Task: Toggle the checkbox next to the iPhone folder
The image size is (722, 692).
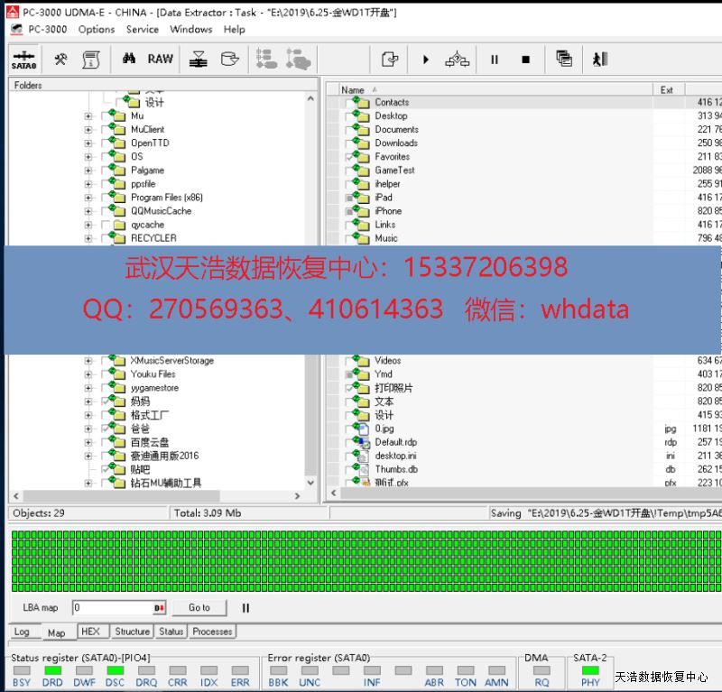Action: pyautogui.click(x=351, y=211)
